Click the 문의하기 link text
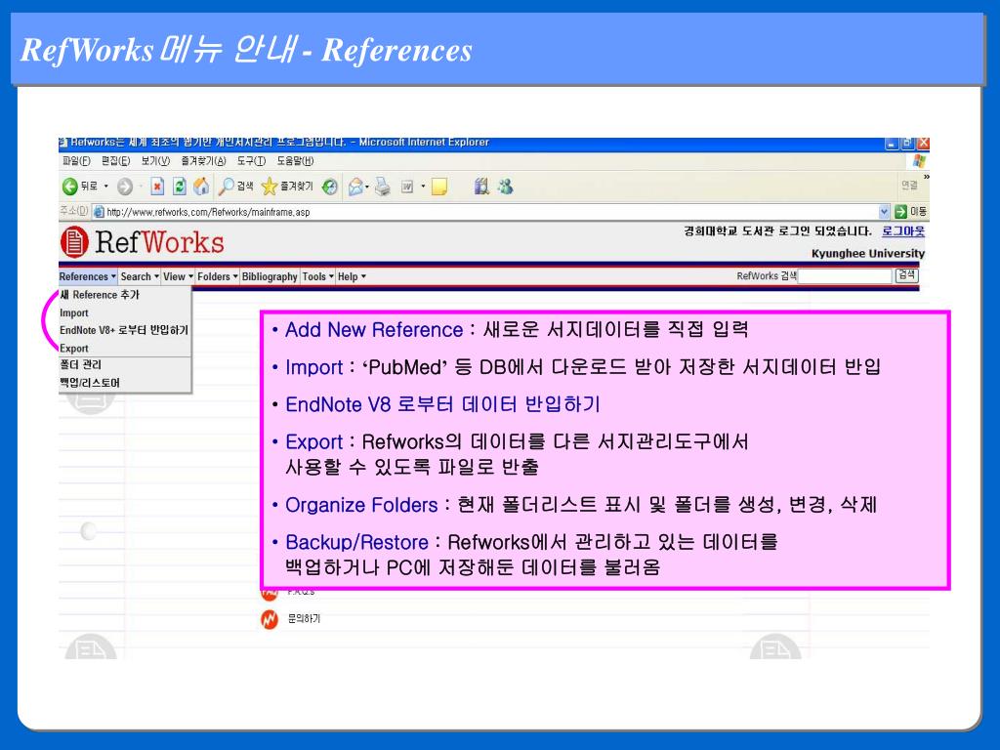Image resolution: width=1000 pixels, height=750 pixels. point(305,618)
